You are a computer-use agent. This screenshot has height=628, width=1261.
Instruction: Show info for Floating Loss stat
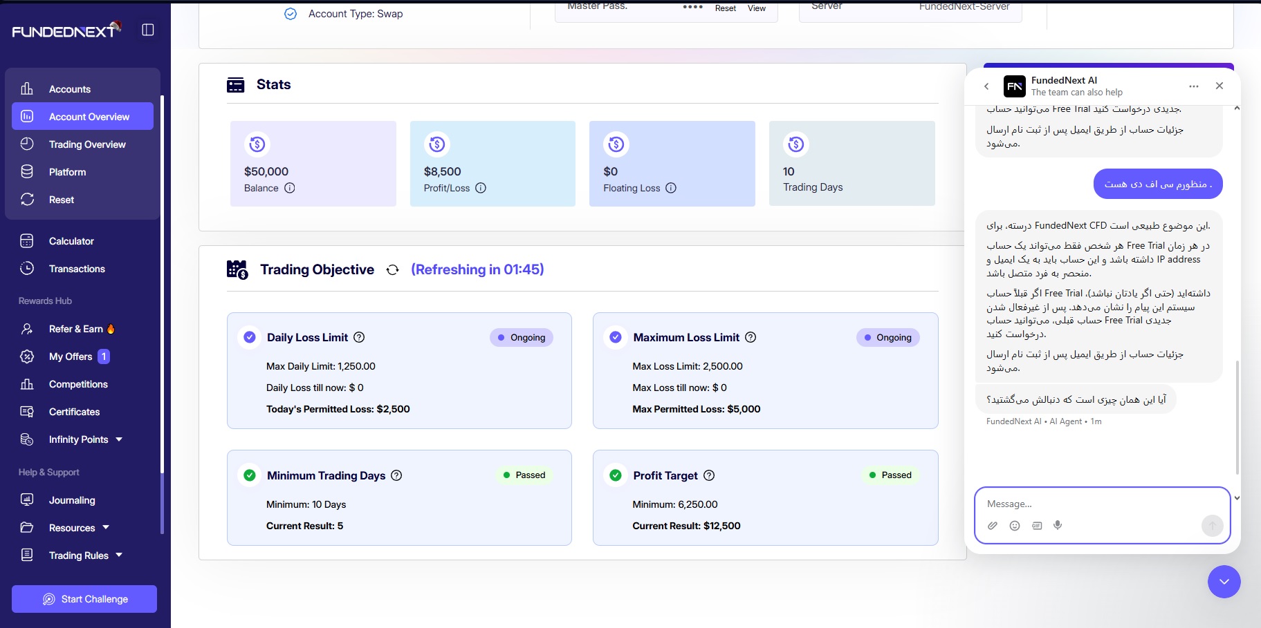click(671, 188)
